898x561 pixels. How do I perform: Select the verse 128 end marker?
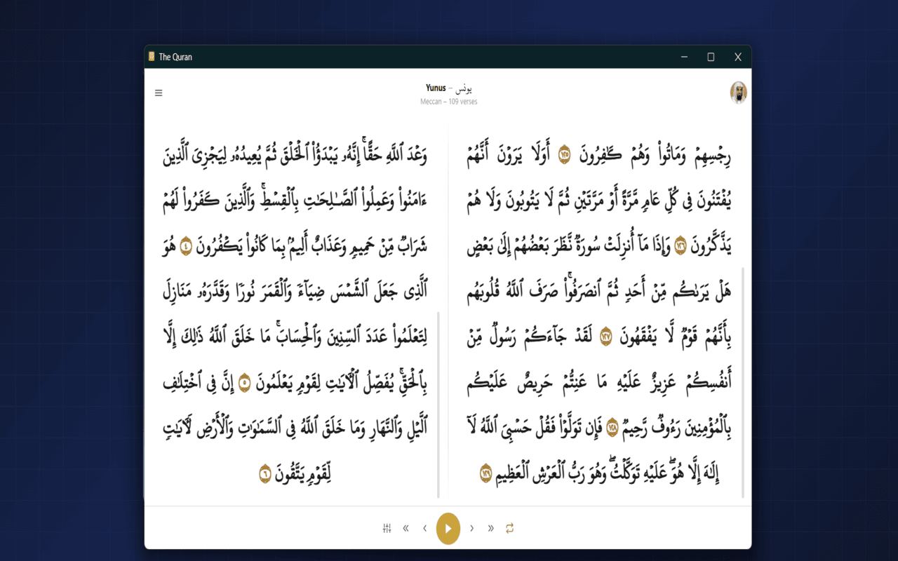[612, 427]
